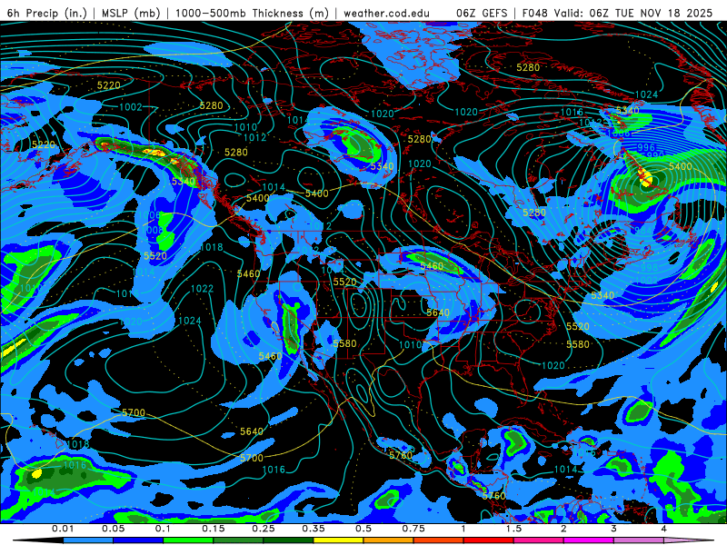
Task: Click the 0.01 legend value
Action: 63,529
